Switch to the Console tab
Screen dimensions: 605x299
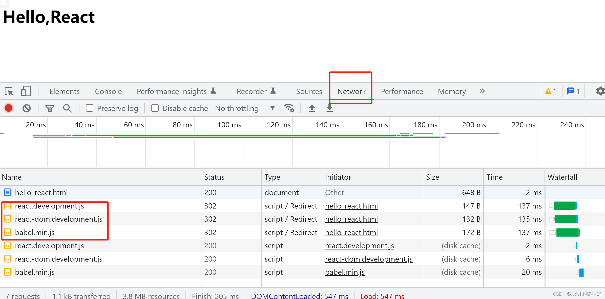pos(108,91)
